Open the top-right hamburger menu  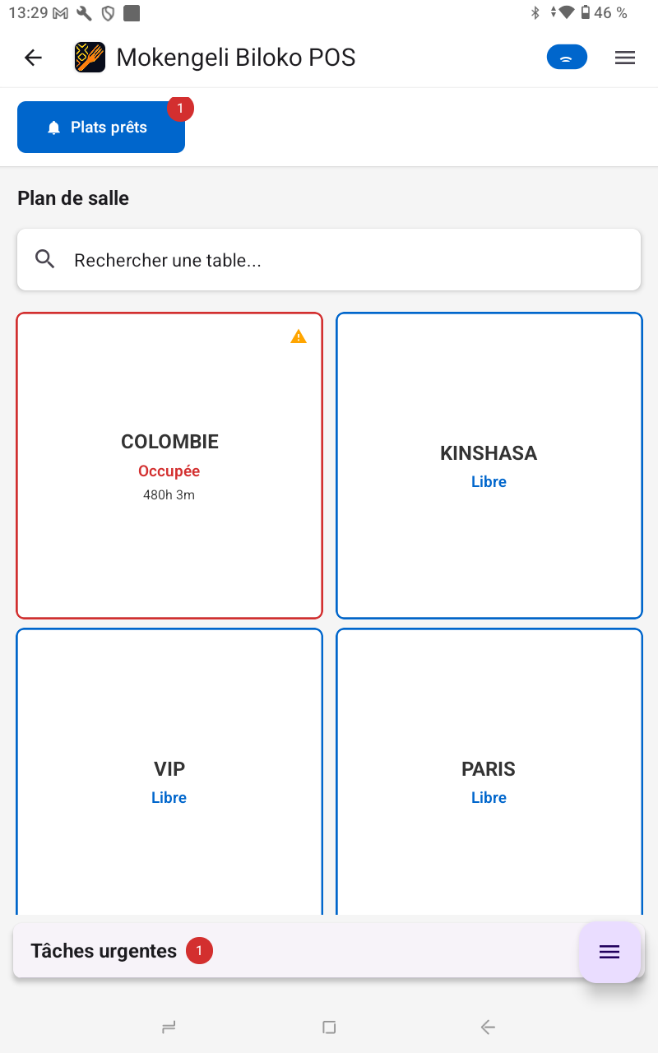coord(625,57)
